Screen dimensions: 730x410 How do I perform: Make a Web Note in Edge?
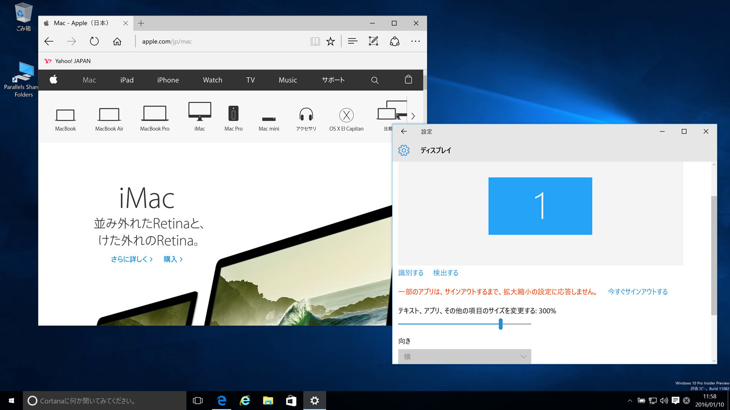coord(373,41)
